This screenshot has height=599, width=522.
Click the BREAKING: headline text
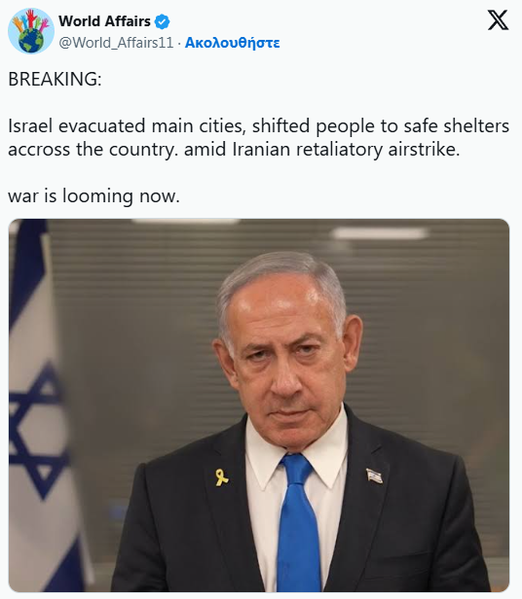tap(55, 79)
